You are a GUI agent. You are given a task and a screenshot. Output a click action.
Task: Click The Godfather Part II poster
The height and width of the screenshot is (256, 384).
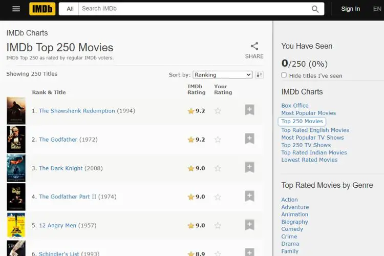pos(16,197)
